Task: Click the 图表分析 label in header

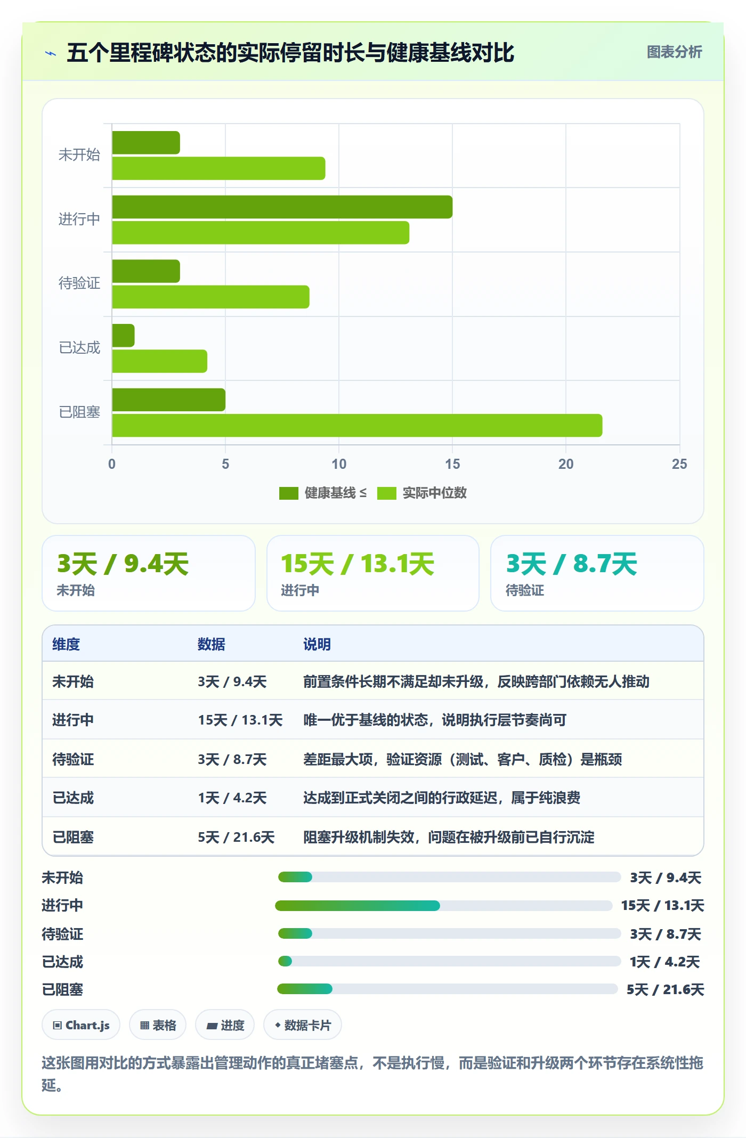Action: pos(674,52)
